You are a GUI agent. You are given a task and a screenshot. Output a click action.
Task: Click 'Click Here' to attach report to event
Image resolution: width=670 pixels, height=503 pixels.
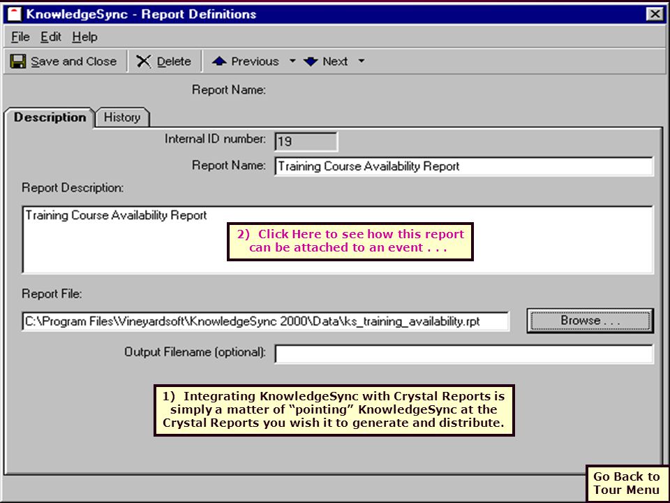point(350,241)
